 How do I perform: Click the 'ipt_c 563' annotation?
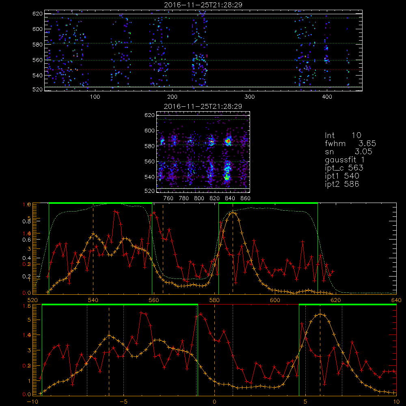pyautogui.click(x=344, y=168)
